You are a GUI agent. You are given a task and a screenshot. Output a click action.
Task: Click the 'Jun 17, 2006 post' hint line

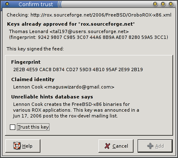click(x=66, y=116)
